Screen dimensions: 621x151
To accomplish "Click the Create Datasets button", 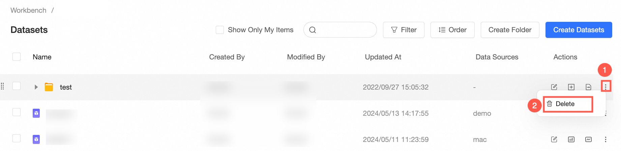I will click(x=579, y=30).
